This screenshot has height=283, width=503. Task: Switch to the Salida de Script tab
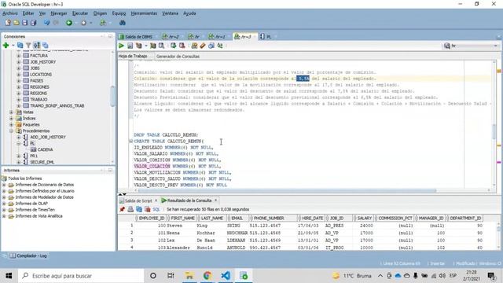[x=138, y=200]
